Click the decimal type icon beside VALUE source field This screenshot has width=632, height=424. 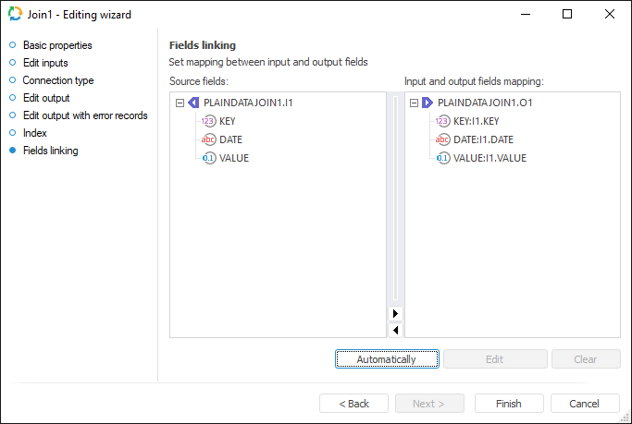click(208, 158)
